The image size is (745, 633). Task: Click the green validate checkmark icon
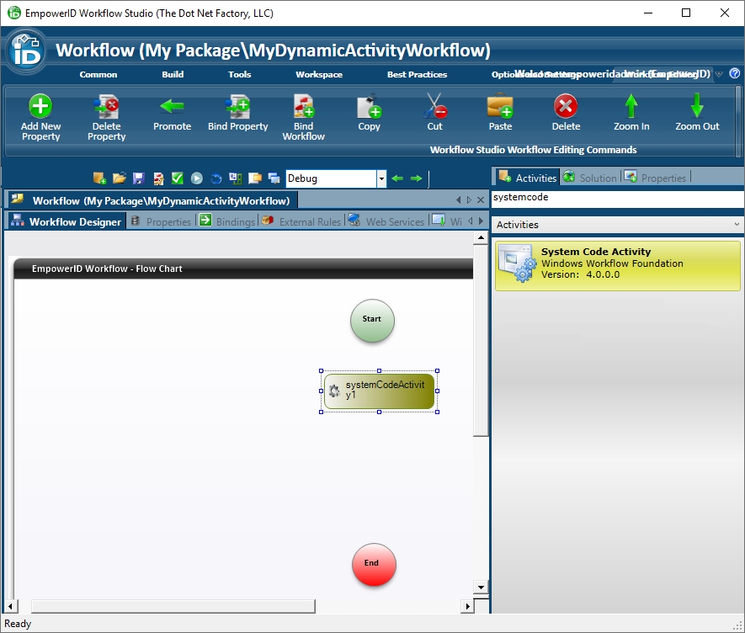(178, 178)
